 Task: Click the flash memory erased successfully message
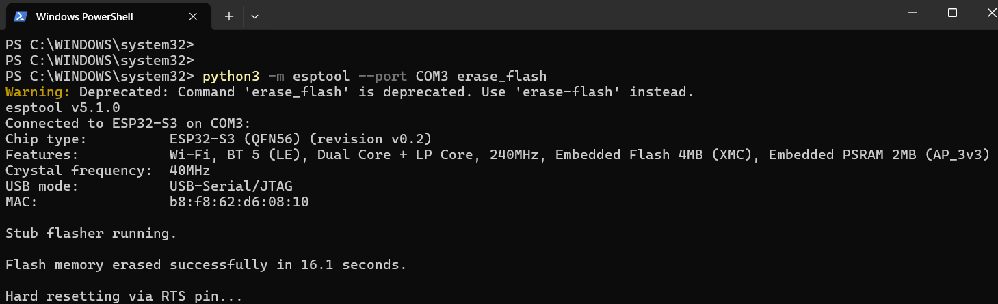coord(206,265)
